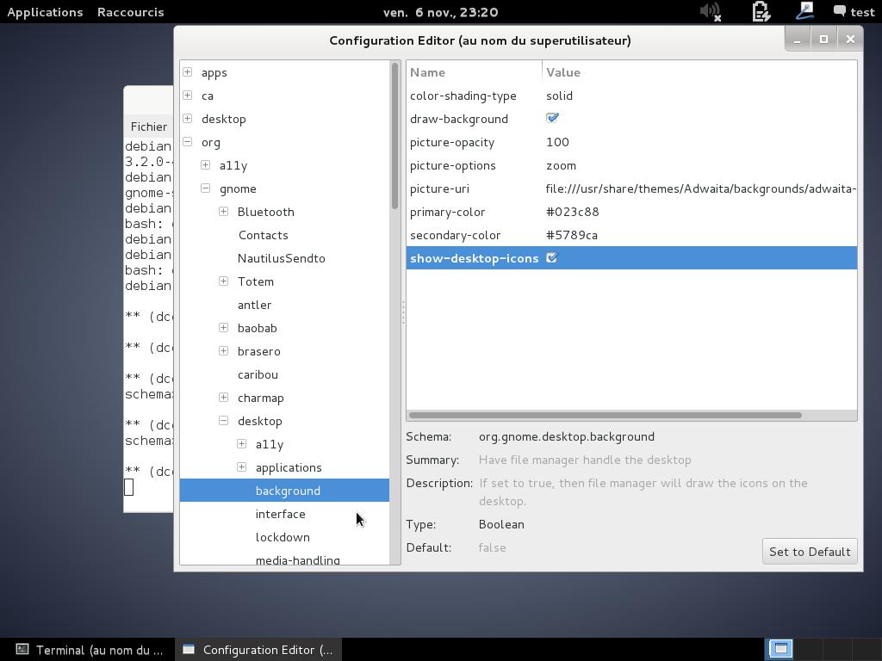Select the first workspace switcher icon
Viewport: 882px width, 661px height.
point(780,649)
